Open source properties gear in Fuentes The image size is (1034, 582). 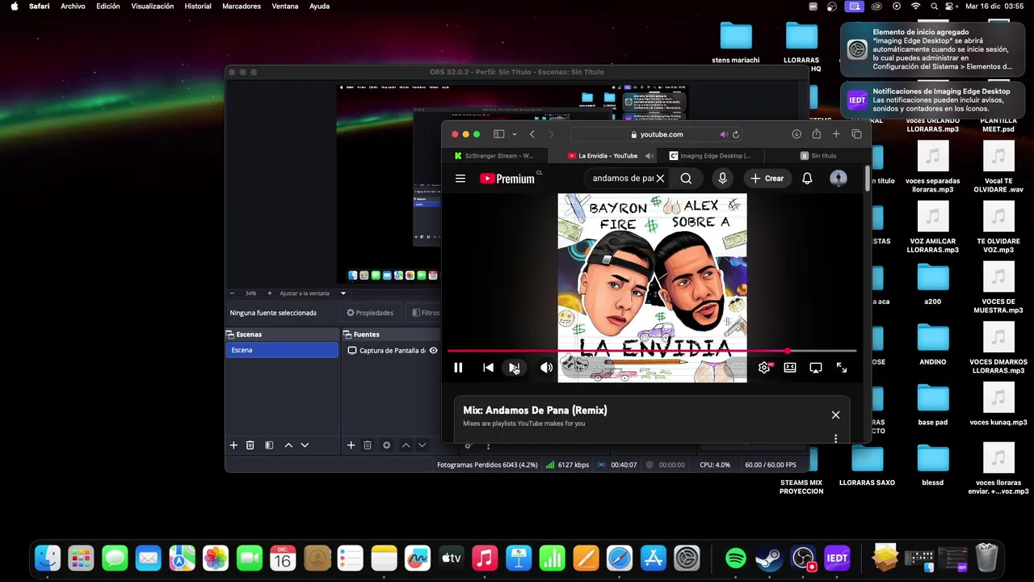click(x=386, y=445)
